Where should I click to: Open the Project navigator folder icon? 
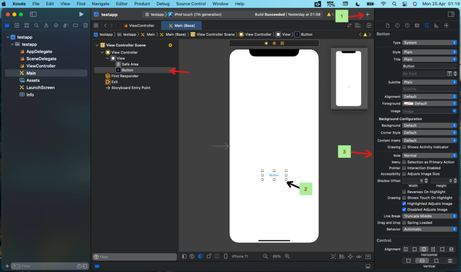[x=7, y=26]
